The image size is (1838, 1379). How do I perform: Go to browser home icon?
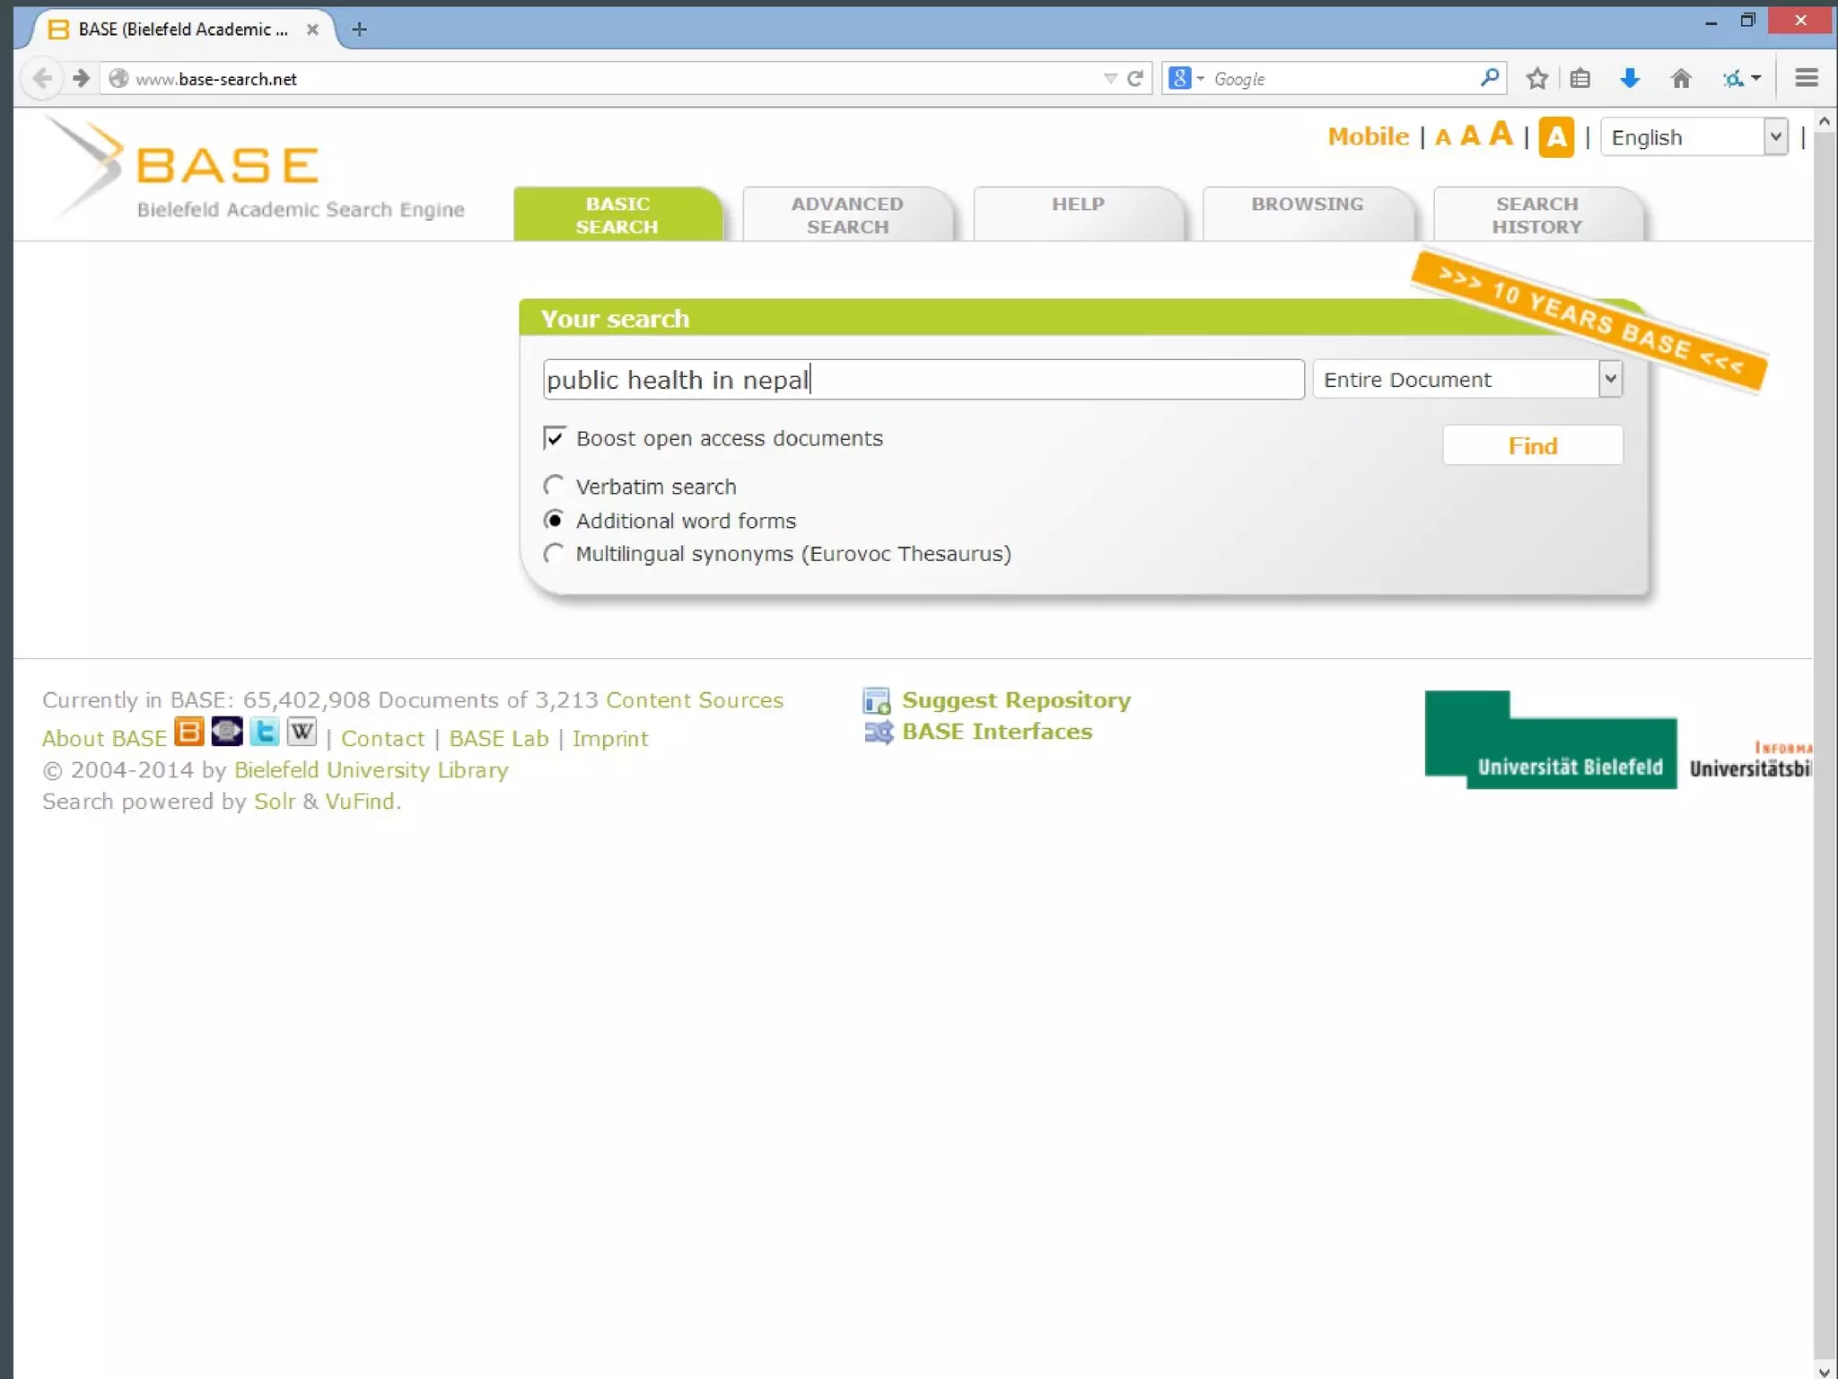click(1681, 79)
